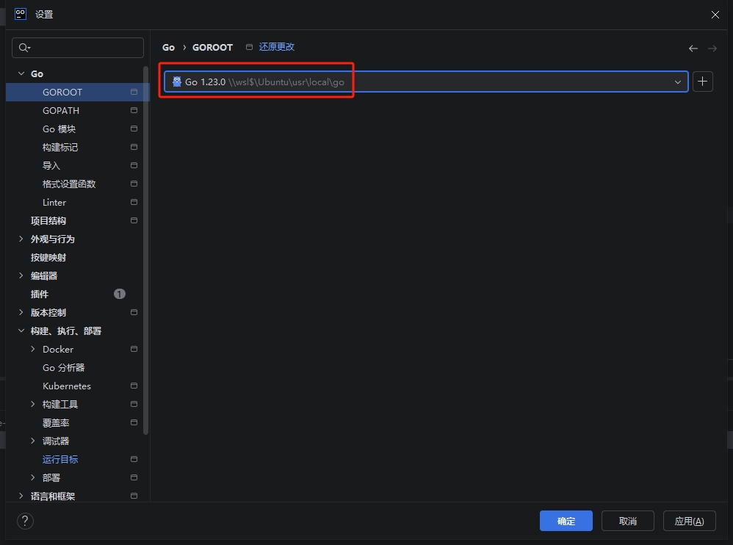Expand the 编辑器 section
733x545 pixels.
coord(21,275)
